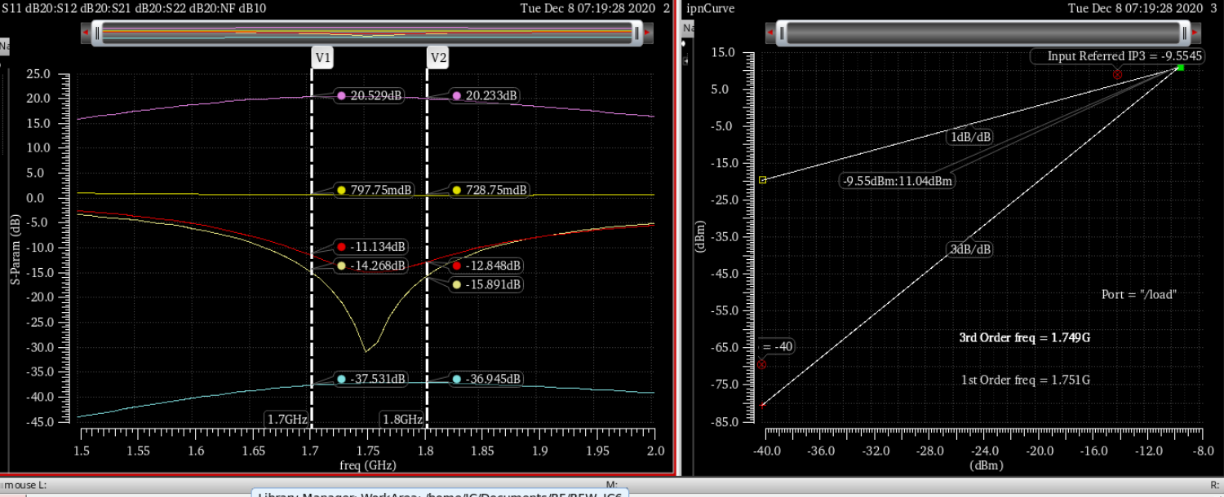
Task: Click the Port = "/load" text
Action: pyautogui.click(x=1139, y=295)
